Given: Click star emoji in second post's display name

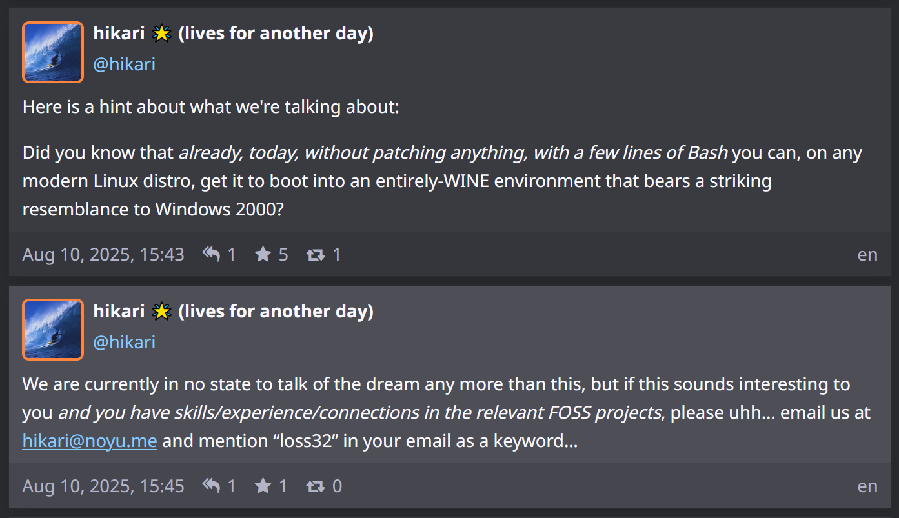Looking at the screenshot, I should pyautogui.click(x=161, y=312).
